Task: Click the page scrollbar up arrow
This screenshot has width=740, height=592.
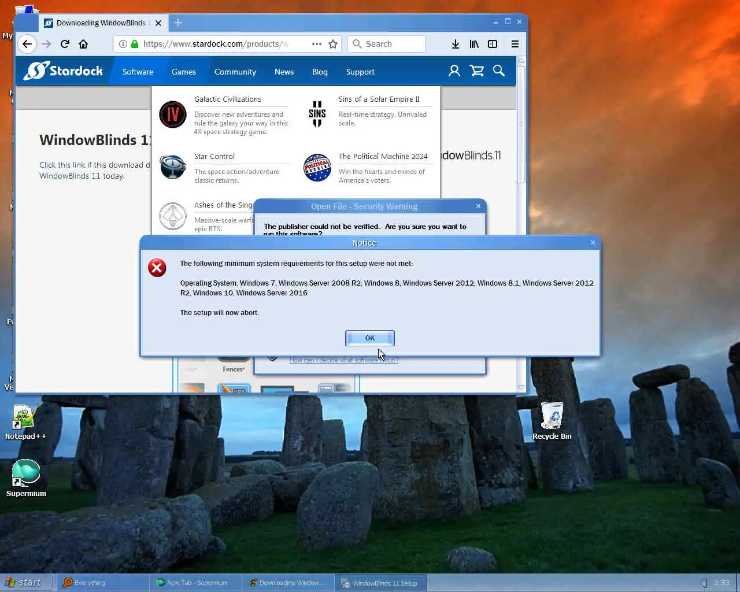Action: 521,60
